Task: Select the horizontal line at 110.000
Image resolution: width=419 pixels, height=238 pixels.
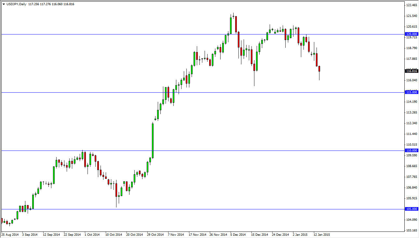Action: (195, 150)
